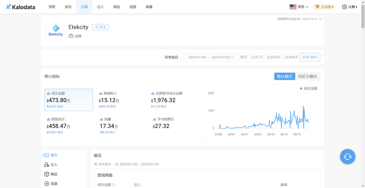The width and height of the screenshot is (365, 188).
Task: Open 商品 section in left sidebar
Action: tap(51, 174)
